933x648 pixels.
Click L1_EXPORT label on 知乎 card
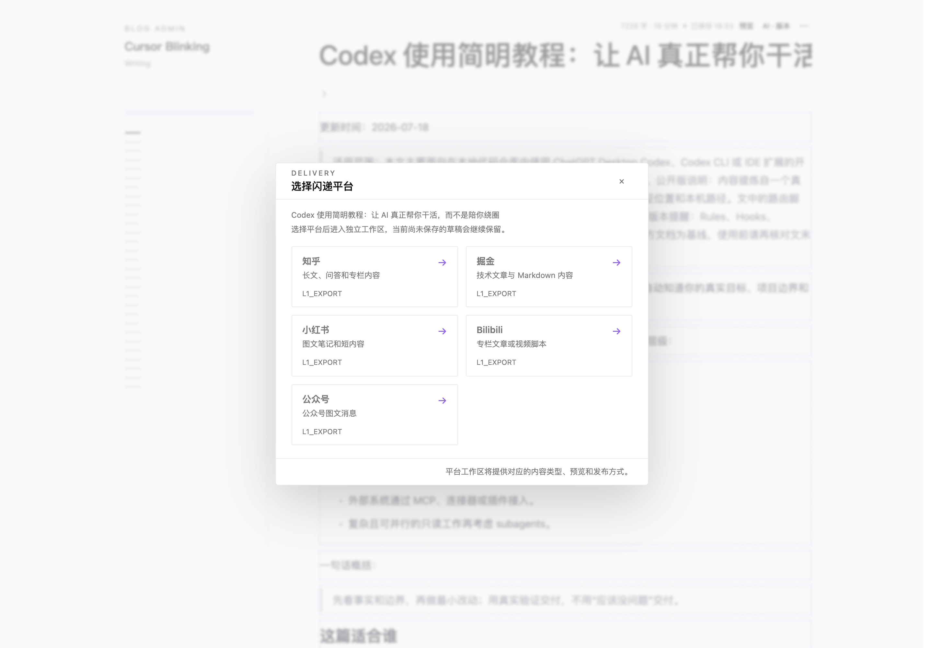[x=322, y=294]
